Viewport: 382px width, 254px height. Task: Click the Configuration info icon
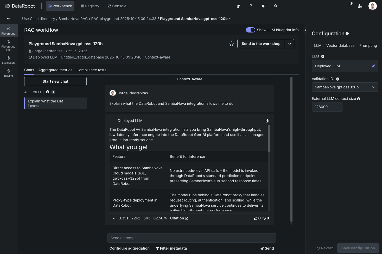[347, 34]
